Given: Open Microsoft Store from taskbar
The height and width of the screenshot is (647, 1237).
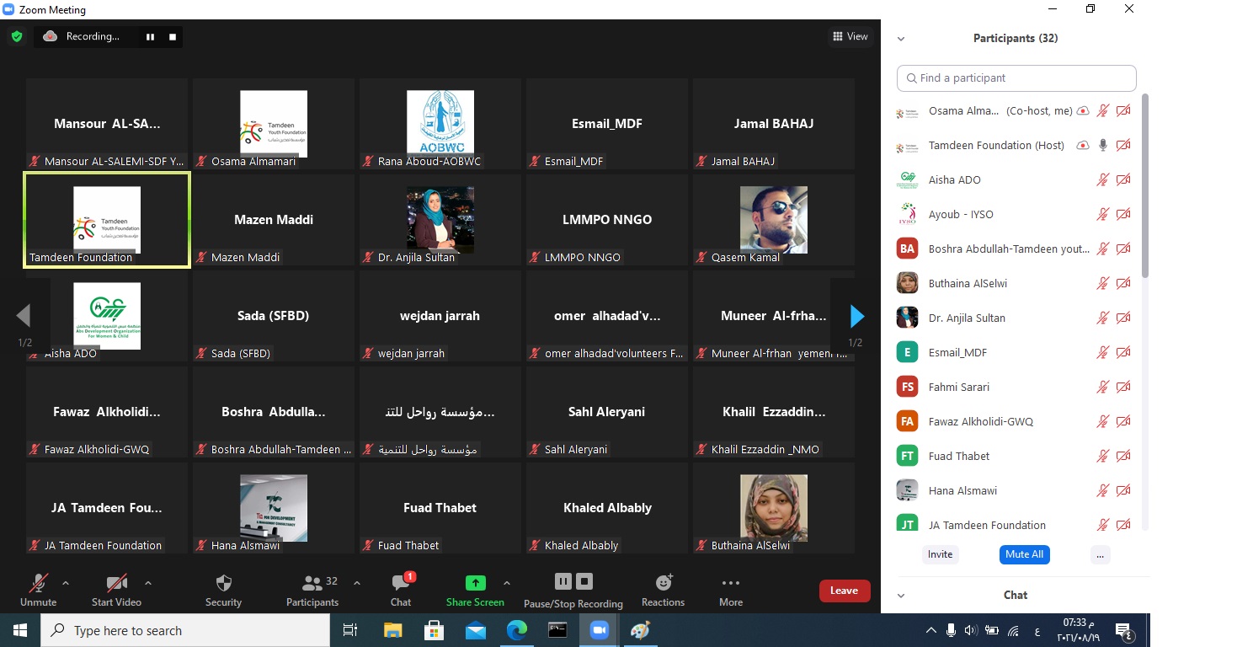Looking at the screenshot, I should tap(434, 630).
